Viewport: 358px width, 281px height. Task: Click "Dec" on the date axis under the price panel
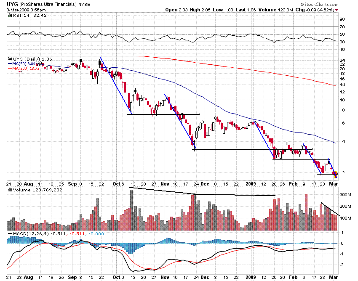point(205,184)
